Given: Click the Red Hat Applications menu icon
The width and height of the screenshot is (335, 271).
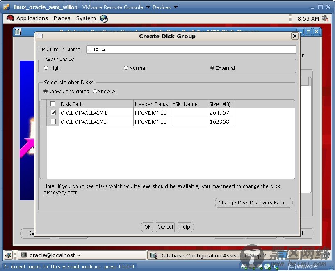Looking at the screenshot, I should pyautogui.click(x=10, y=18).
